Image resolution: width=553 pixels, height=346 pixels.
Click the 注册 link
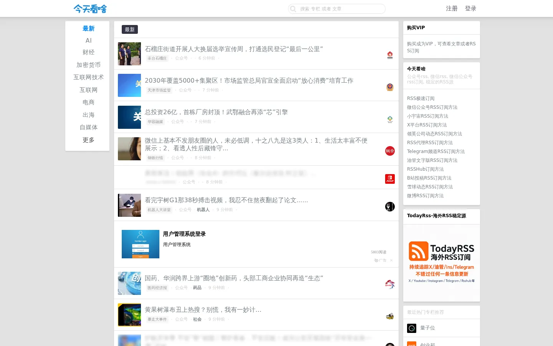452,8
